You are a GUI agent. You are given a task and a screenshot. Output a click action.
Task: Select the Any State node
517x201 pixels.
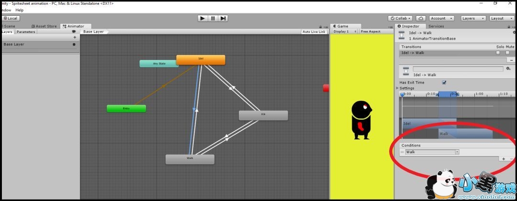click(x=159, y=63)
